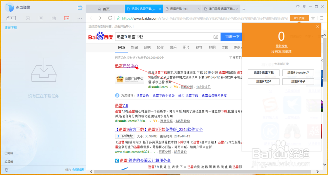Click the 会员加速 link
328x175 pixels.
(78, 169)
